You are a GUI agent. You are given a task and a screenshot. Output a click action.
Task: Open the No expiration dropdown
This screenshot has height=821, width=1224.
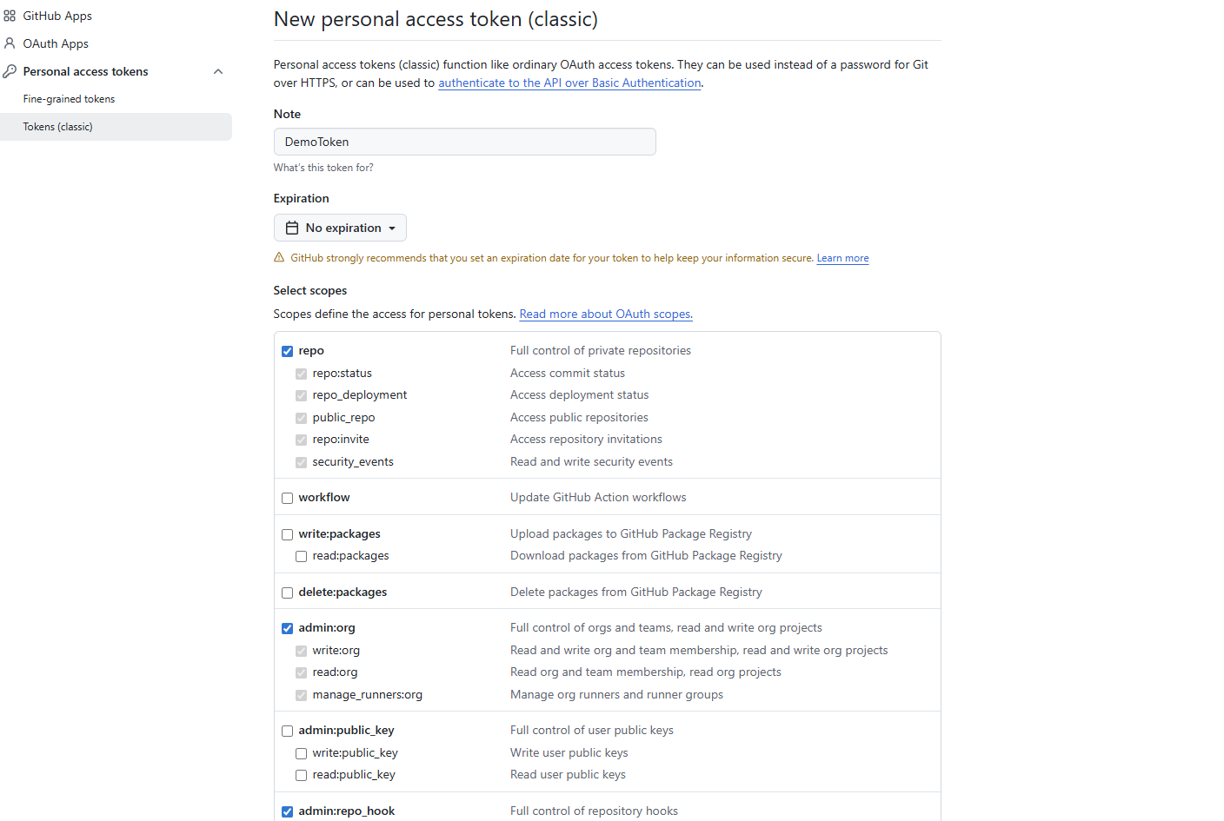[340, 227]
